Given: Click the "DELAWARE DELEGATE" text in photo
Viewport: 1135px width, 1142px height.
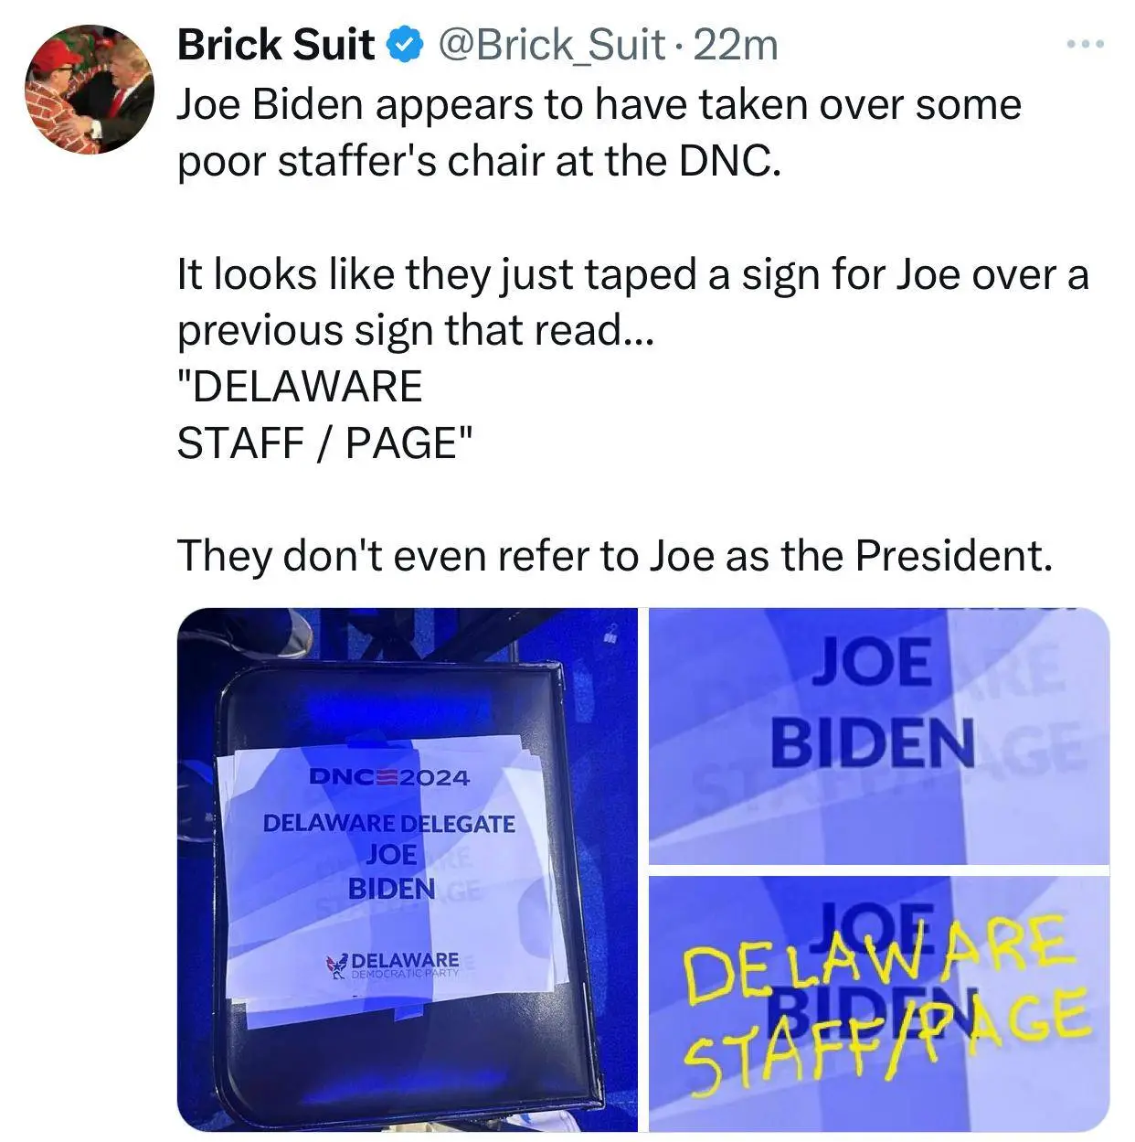Looking at the screenshot, I should click(389, 823).
